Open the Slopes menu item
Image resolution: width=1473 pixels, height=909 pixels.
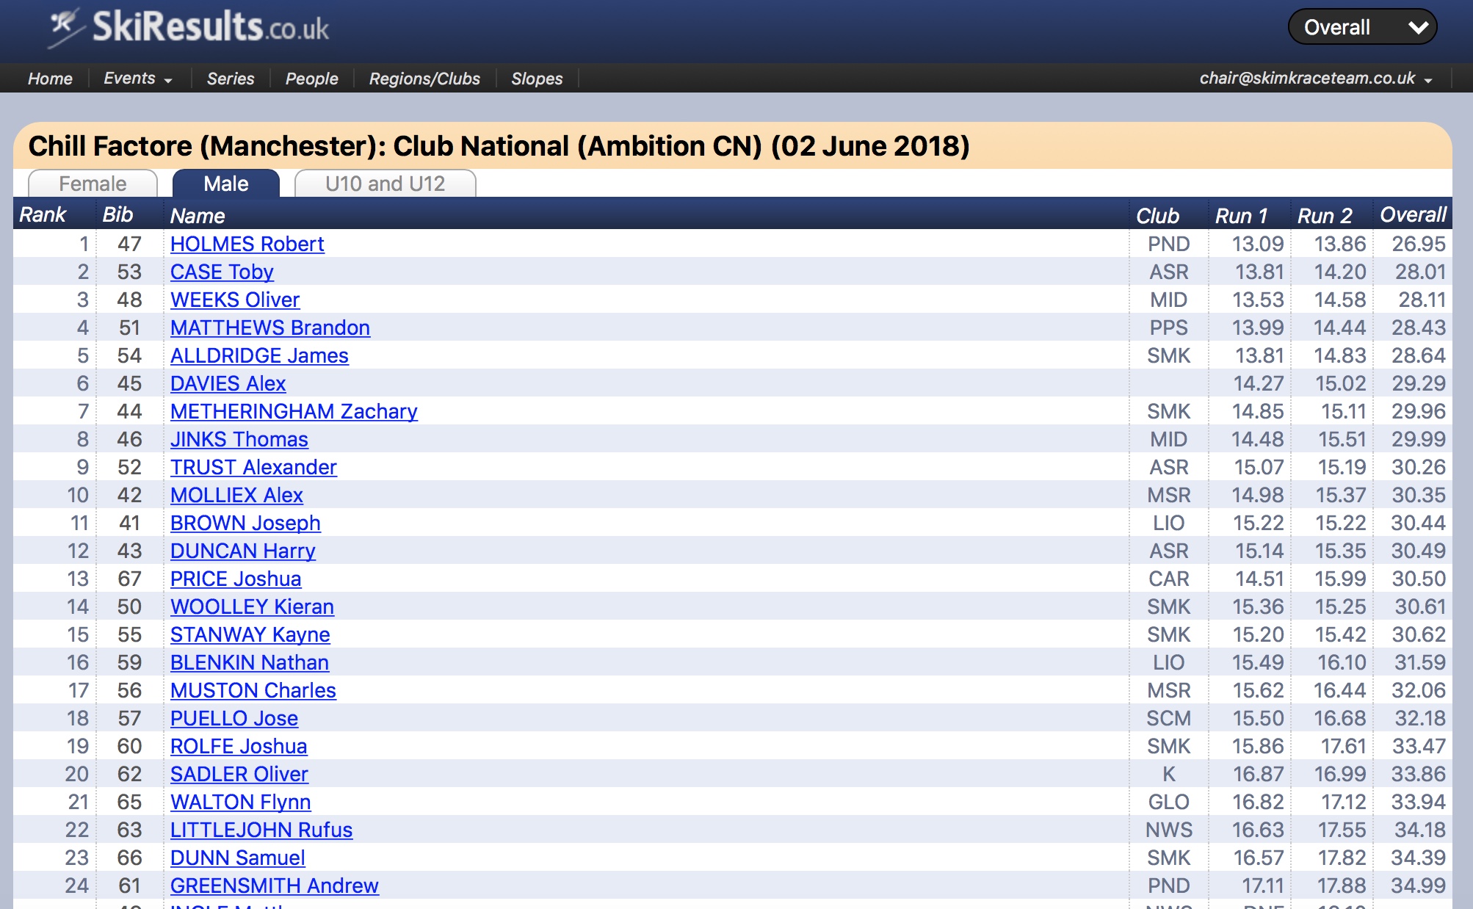click(537, 79)
